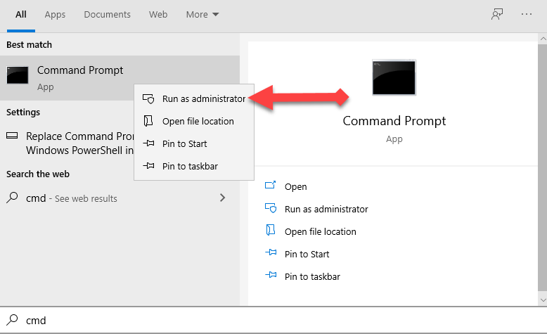Switch to the Apps tab
This screenshot has width=547, height=334.
[x=55, y=15]
